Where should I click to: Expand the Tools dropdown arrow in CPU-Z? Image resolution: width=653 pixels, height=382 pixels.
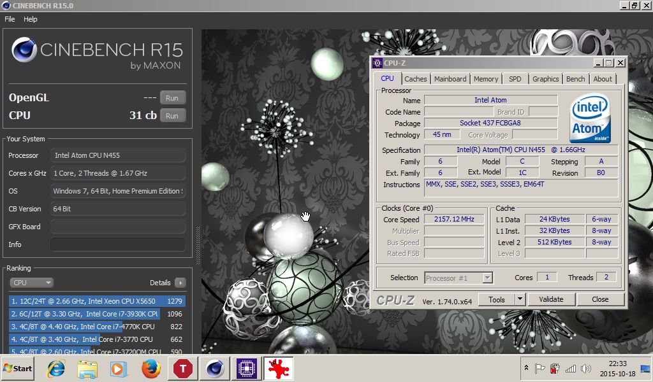pos(520,299)
